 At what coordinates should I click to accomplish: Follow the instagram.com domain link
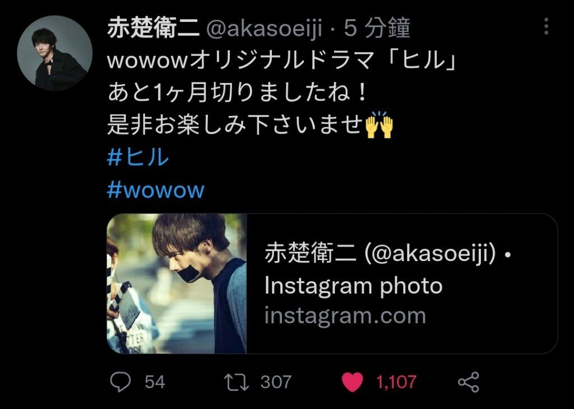(345, 315)
